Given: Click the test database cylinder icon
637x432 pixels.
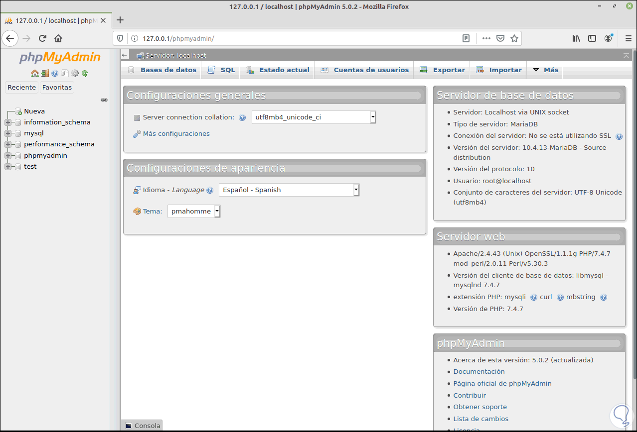Looking at the screenshot, I should click(x=18, y=167).
